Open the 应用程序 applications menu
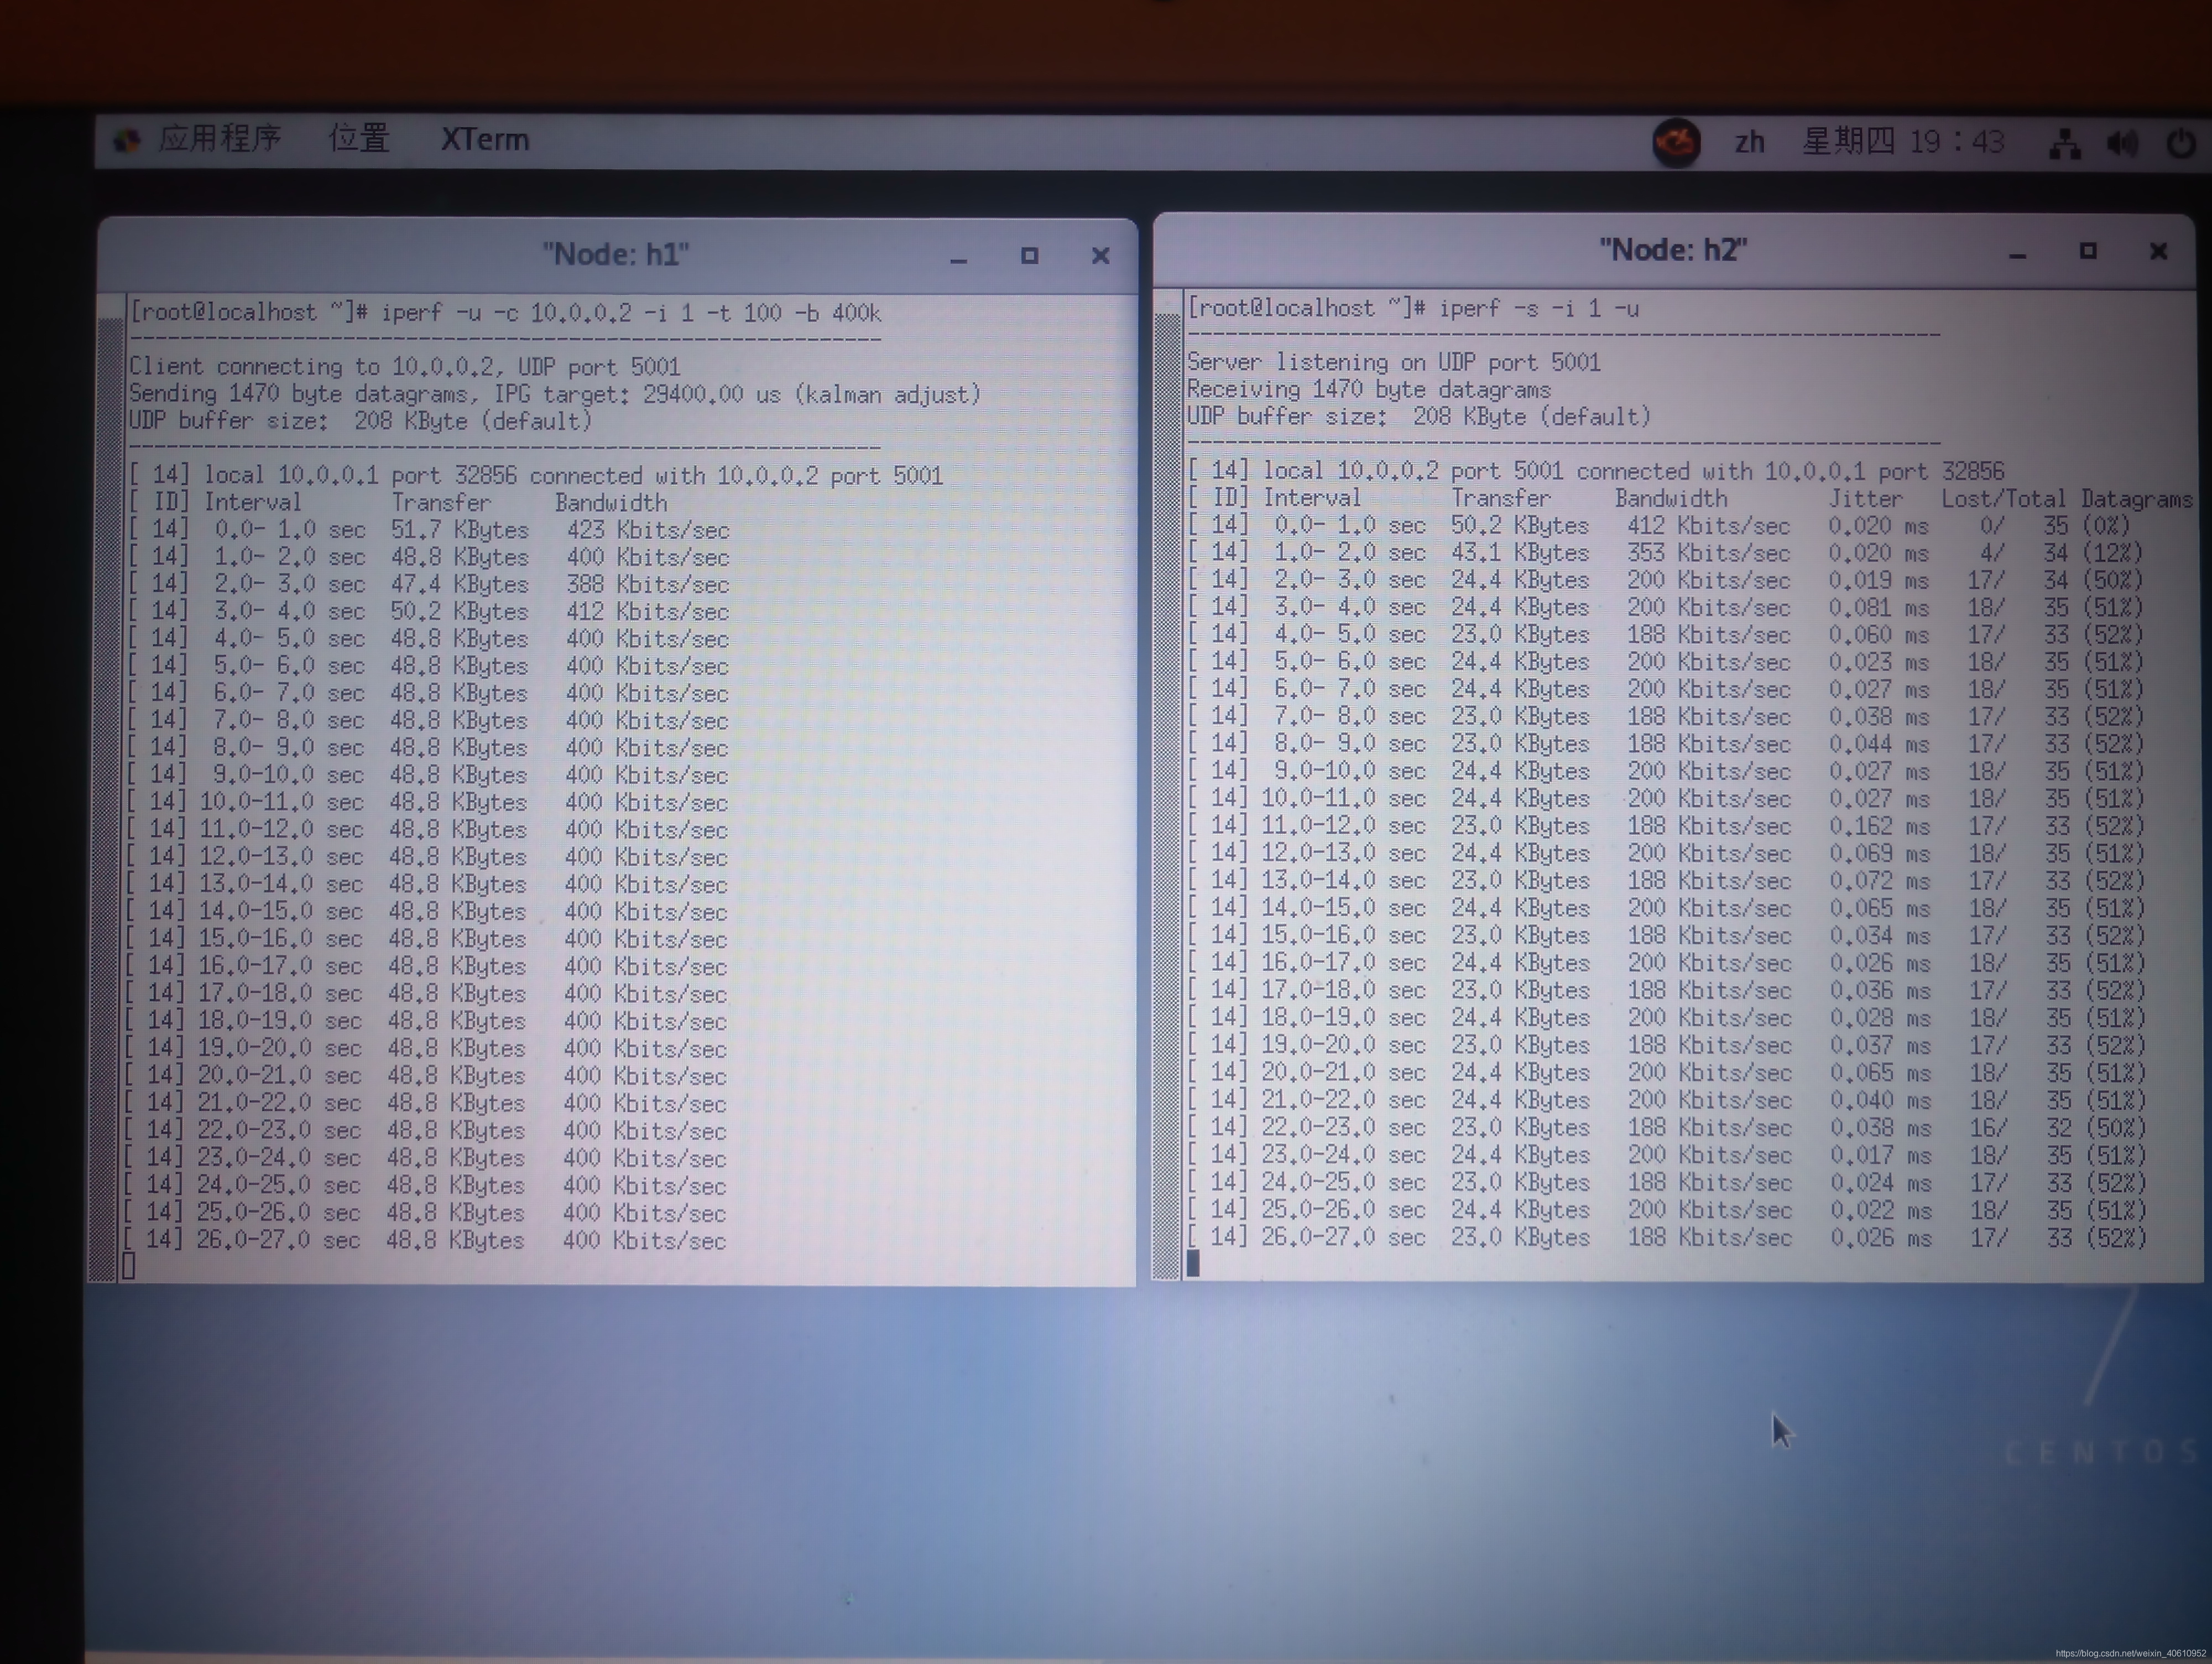 tap(219, 138)
